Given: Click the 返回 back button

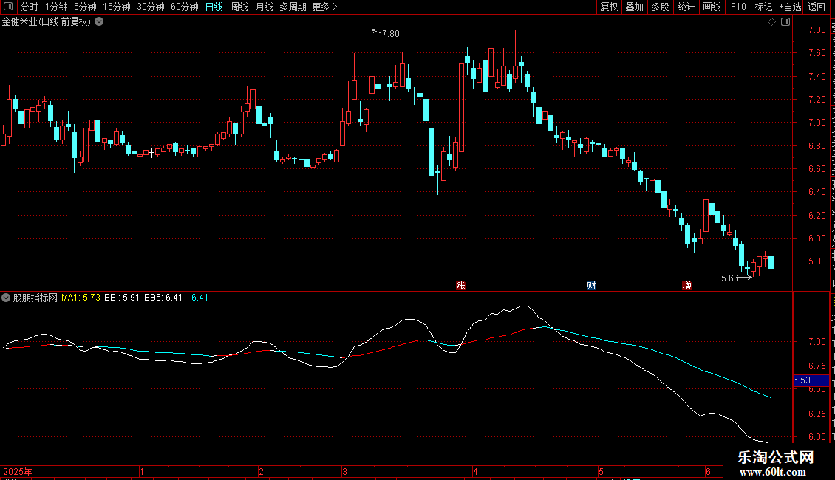Looking at the screenshot, I should [817, 7].
